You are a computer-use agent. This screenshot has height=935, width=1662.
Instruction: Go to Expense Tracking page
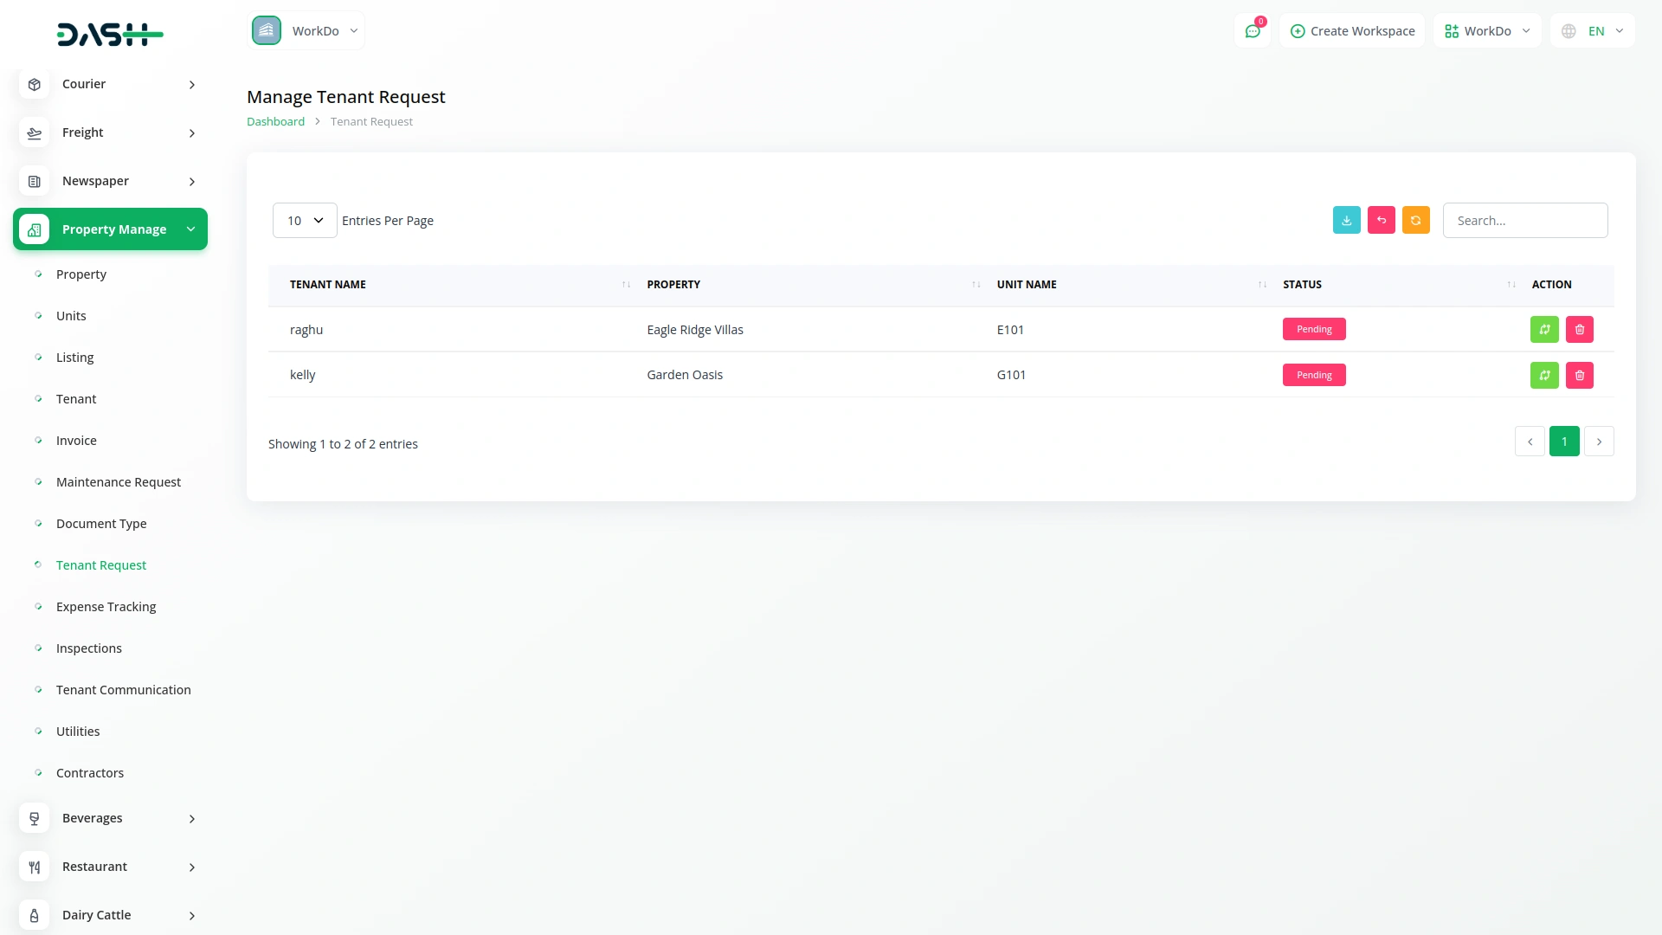tap(106, 607)
